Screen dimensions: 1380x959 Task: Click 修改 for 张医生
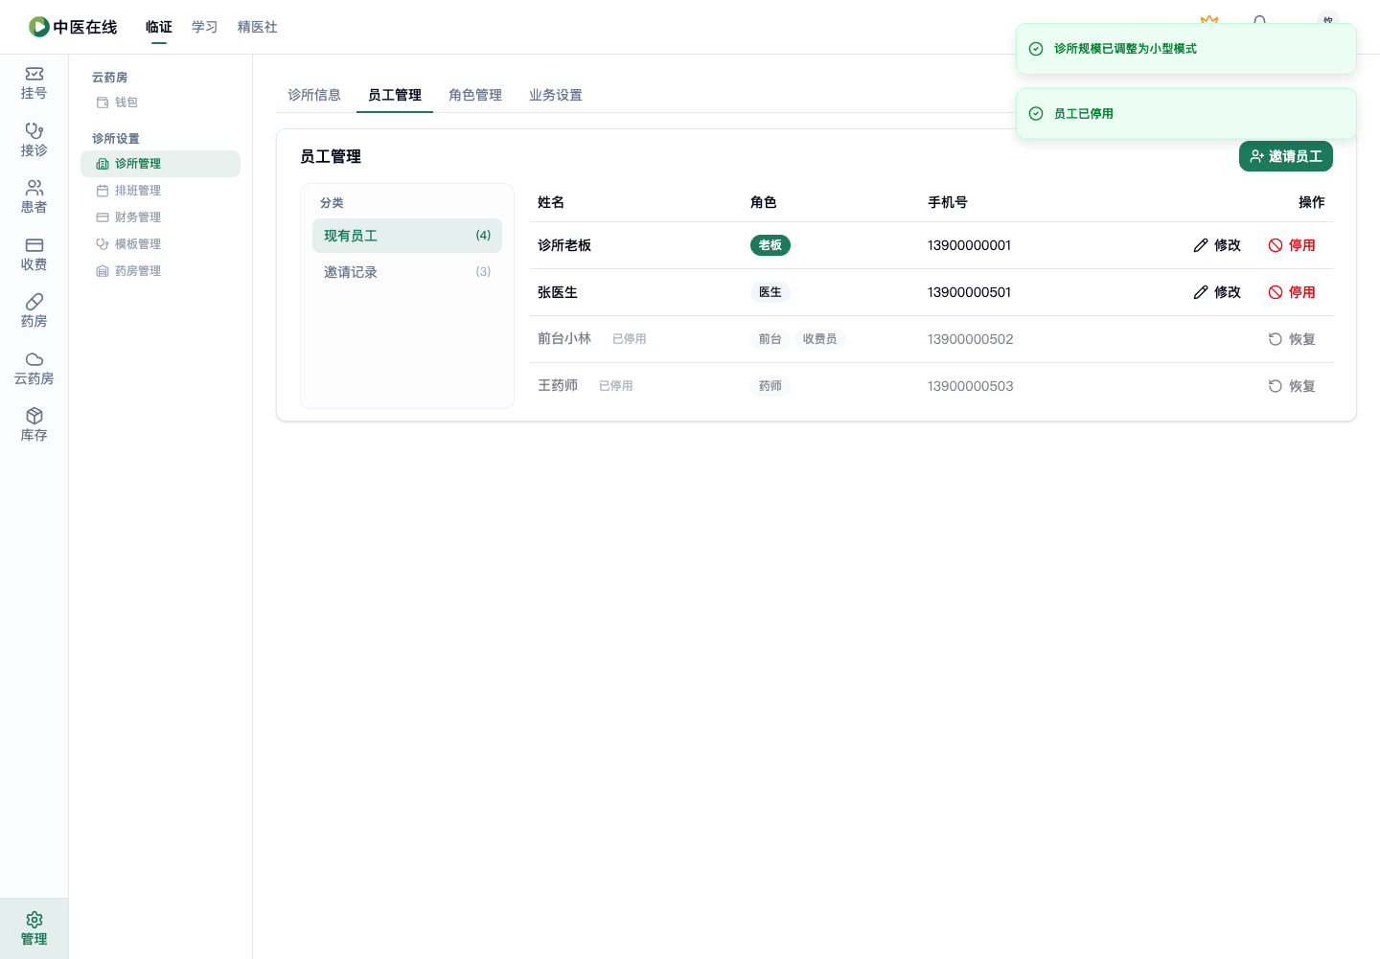coord(1217,292)
